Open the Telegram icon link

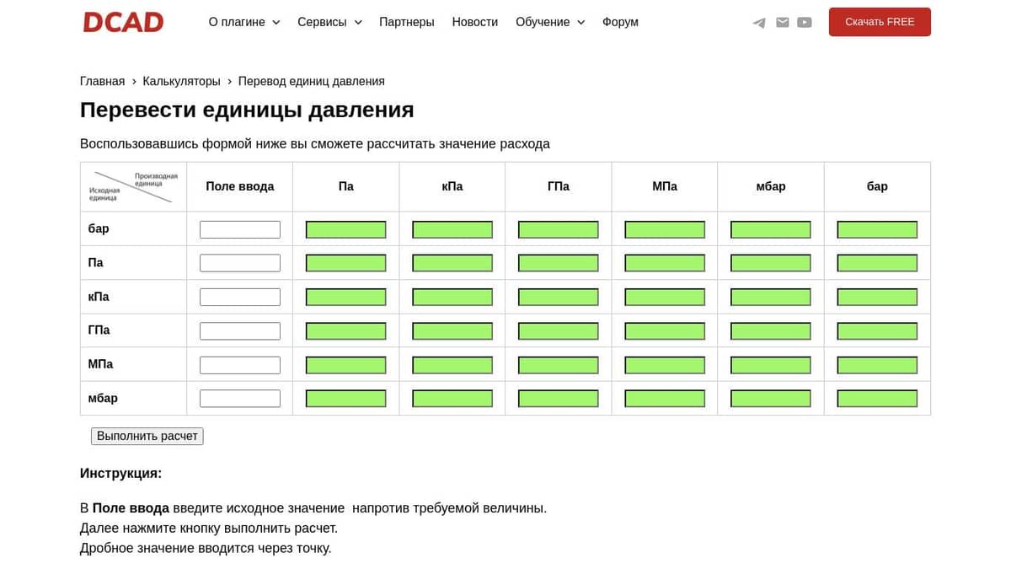[759, 23]
